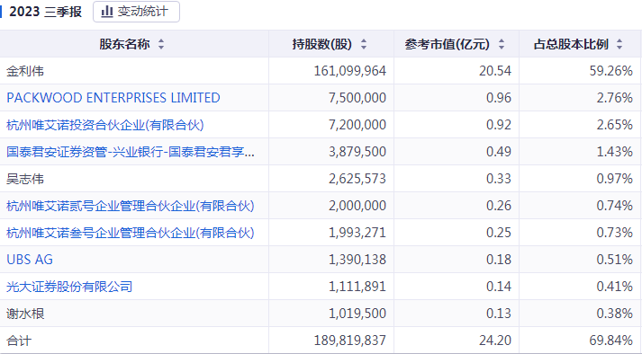Screen dimensions: 642x354
Task: Click the 变动统计 bar chart icon
Action: click(107, 12)
